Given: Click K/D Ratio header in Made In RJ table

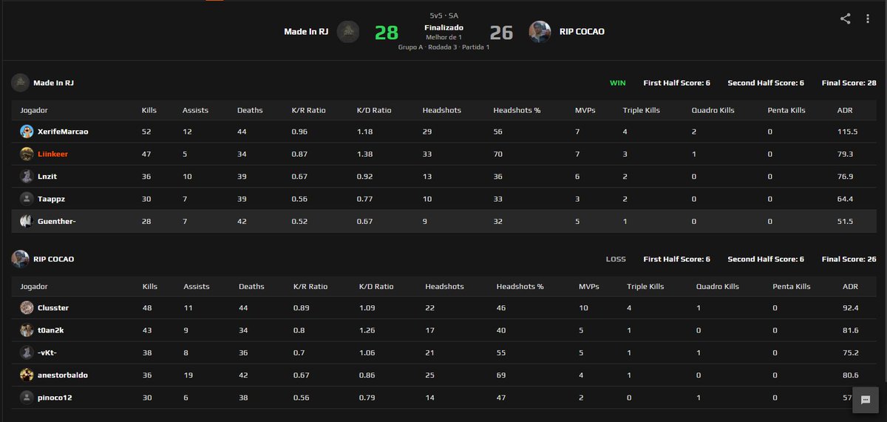Looking at the screenshot, I should coord(375,110).
